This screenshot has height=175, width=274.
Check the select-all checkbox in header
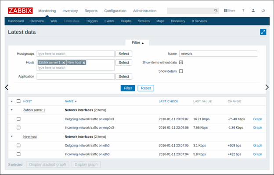(18, 101)
